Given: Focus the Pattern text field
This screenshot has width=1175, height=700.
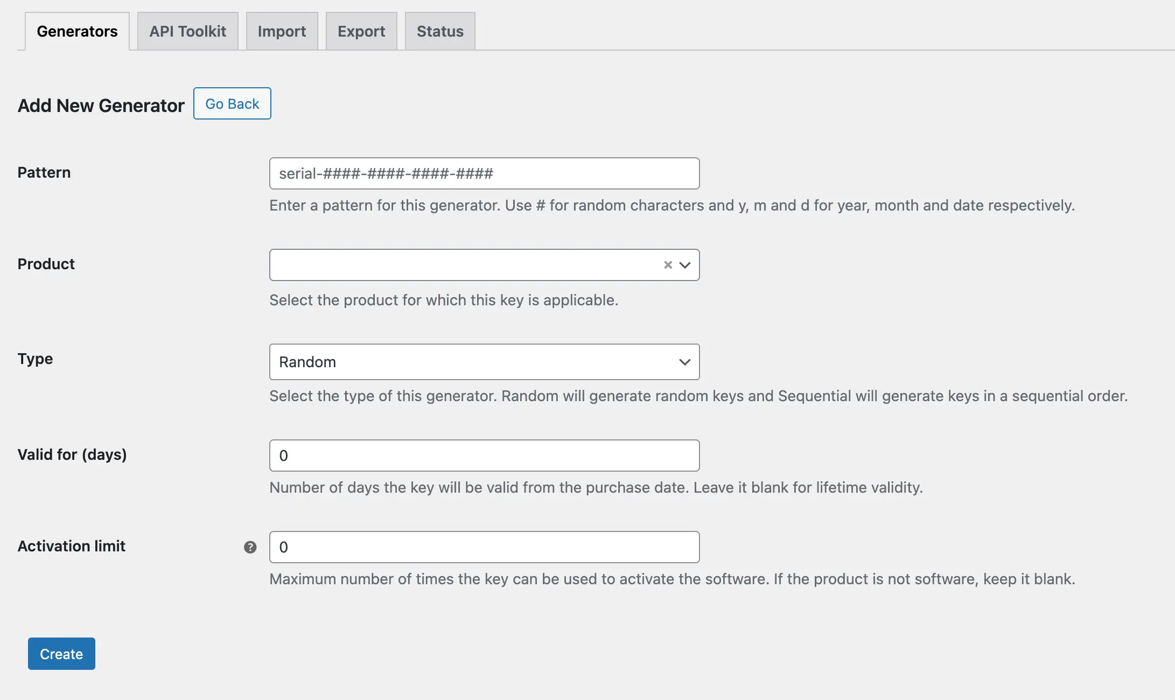Looking at the screenshot, I should [484, 173].
